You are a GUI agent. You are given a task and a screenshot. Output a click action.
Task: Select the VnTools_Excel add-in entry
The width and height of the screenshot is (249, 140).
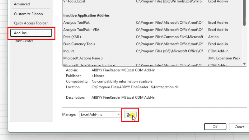tap(74, 2)
